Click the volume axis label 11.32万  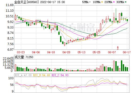[8, 65]
